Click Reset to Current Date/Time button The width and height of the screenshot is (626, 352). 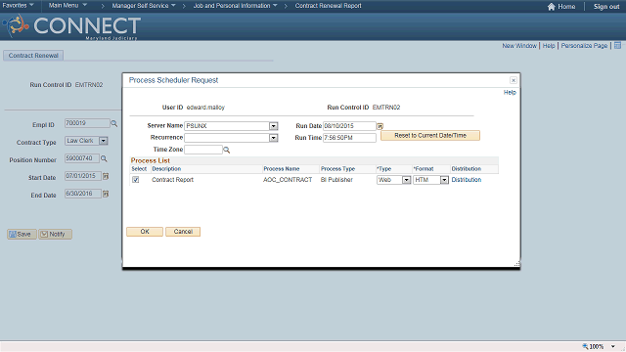point(430,136)
